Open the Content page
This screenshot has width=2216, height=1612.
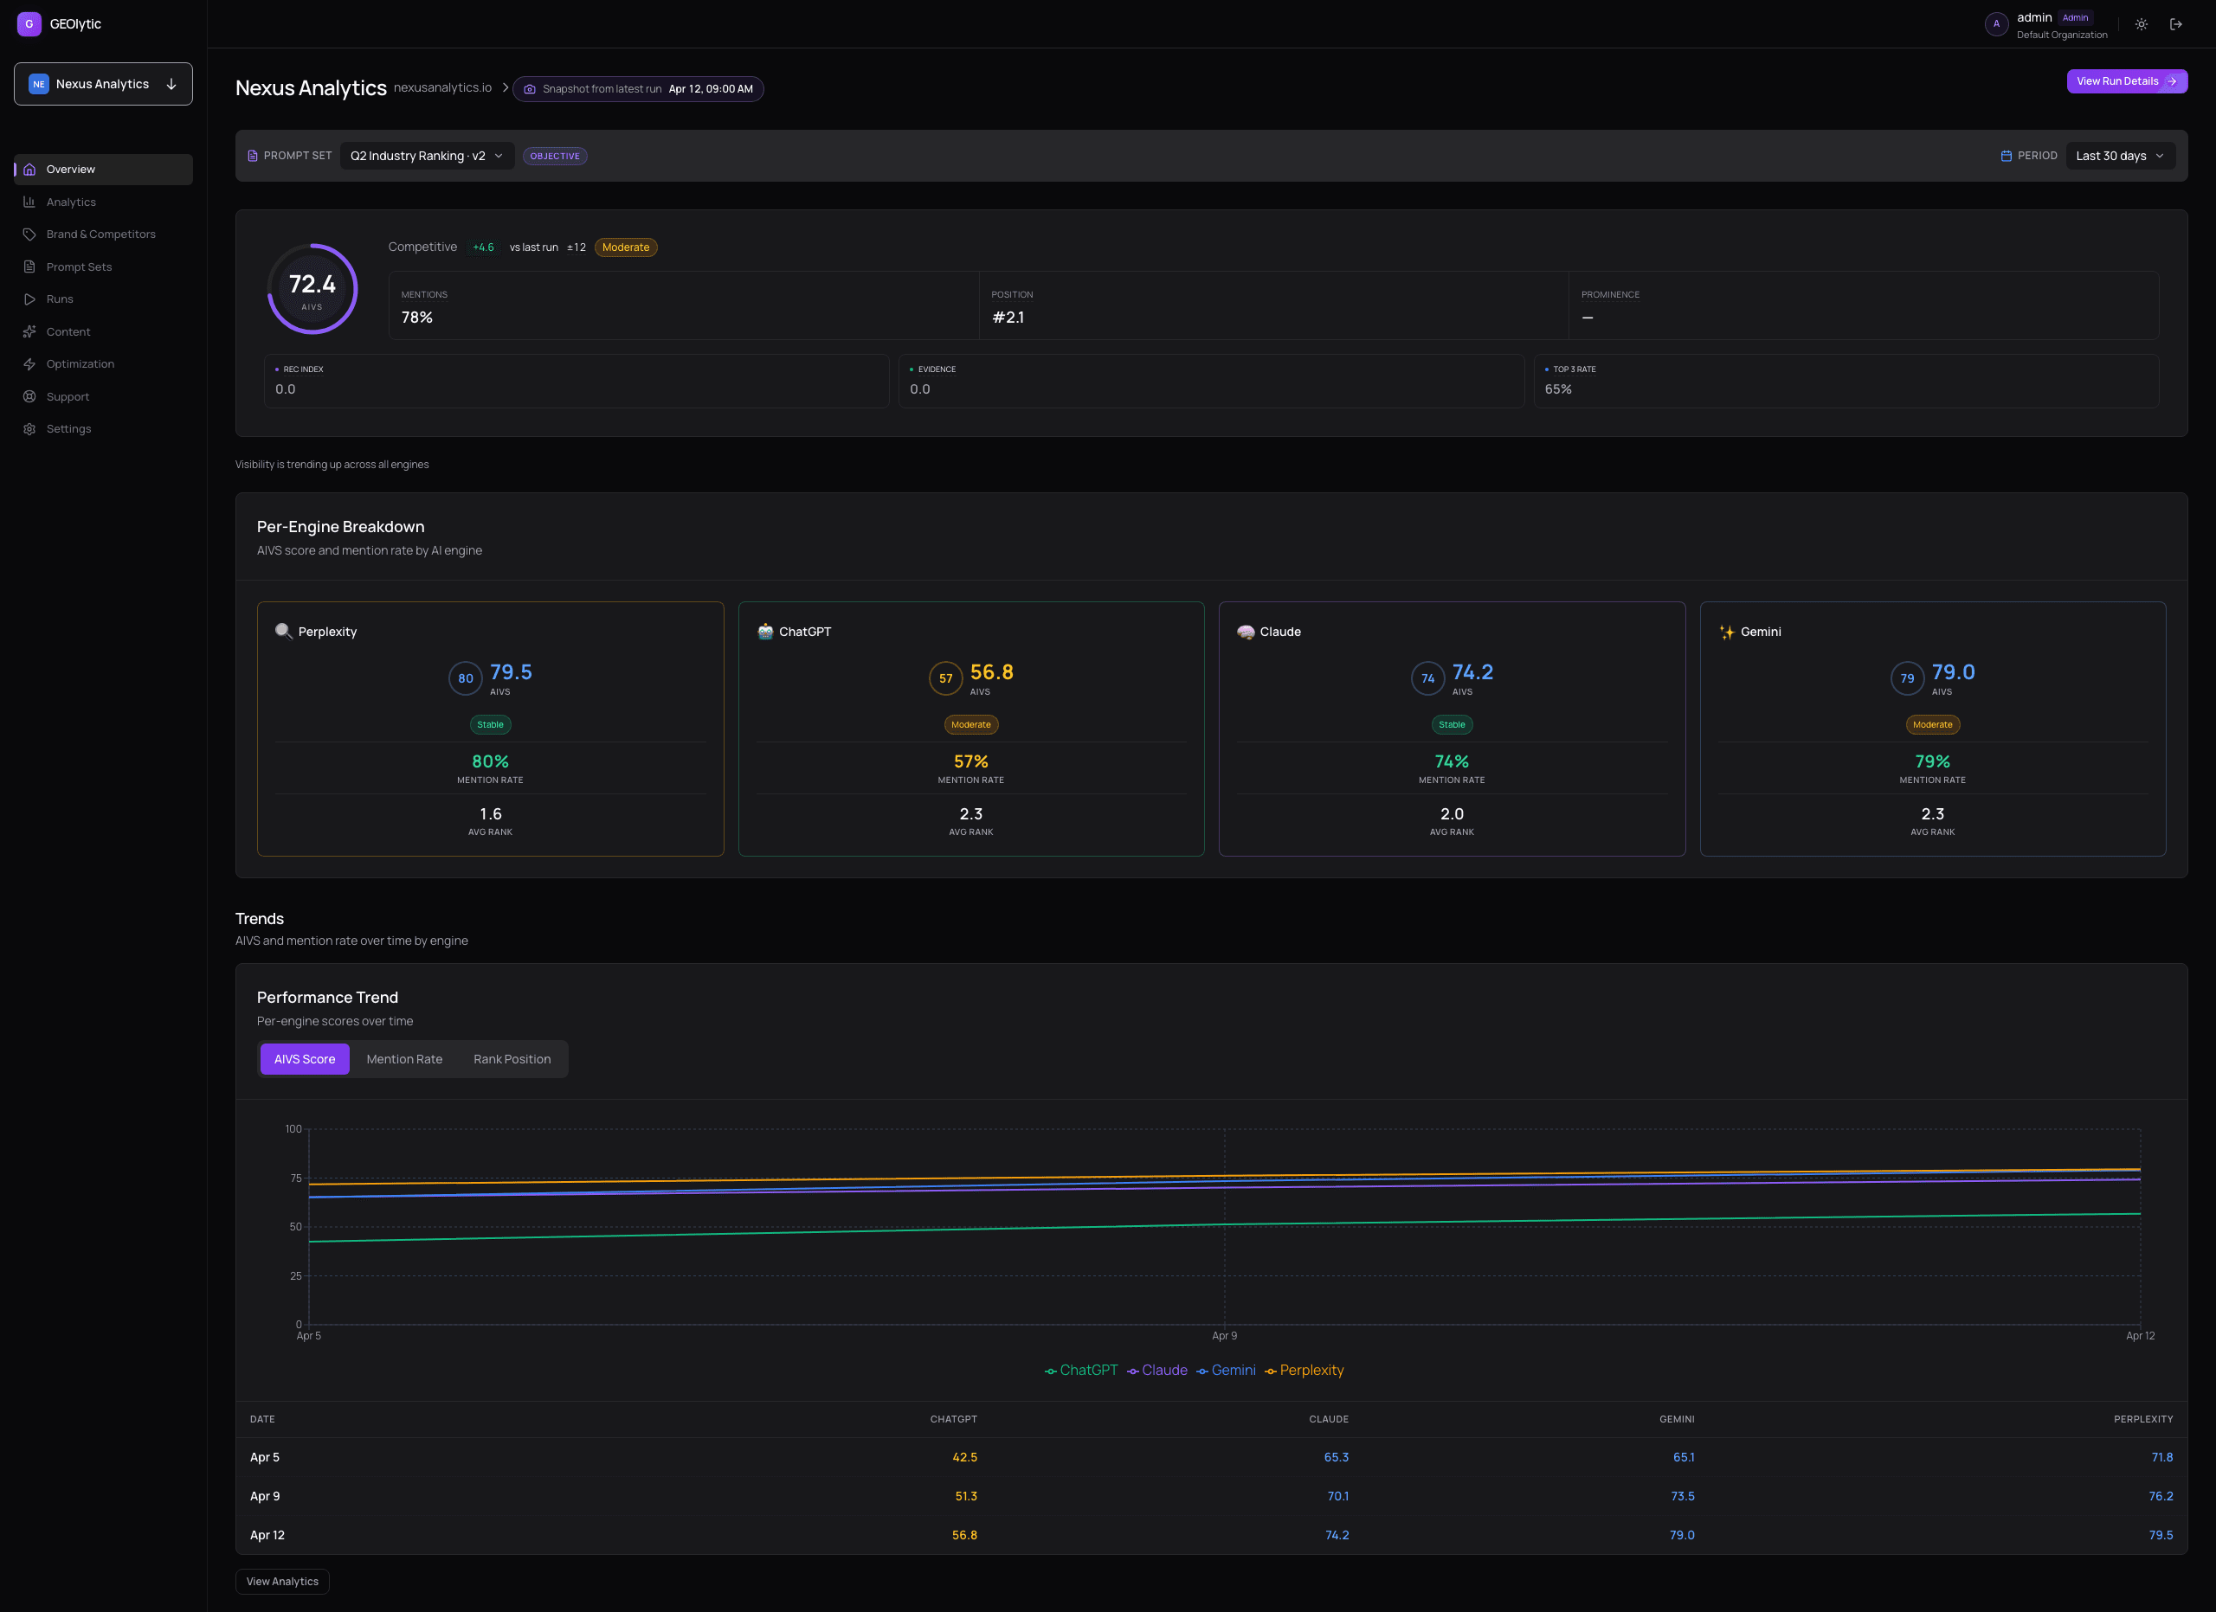(x=103, y=332)
